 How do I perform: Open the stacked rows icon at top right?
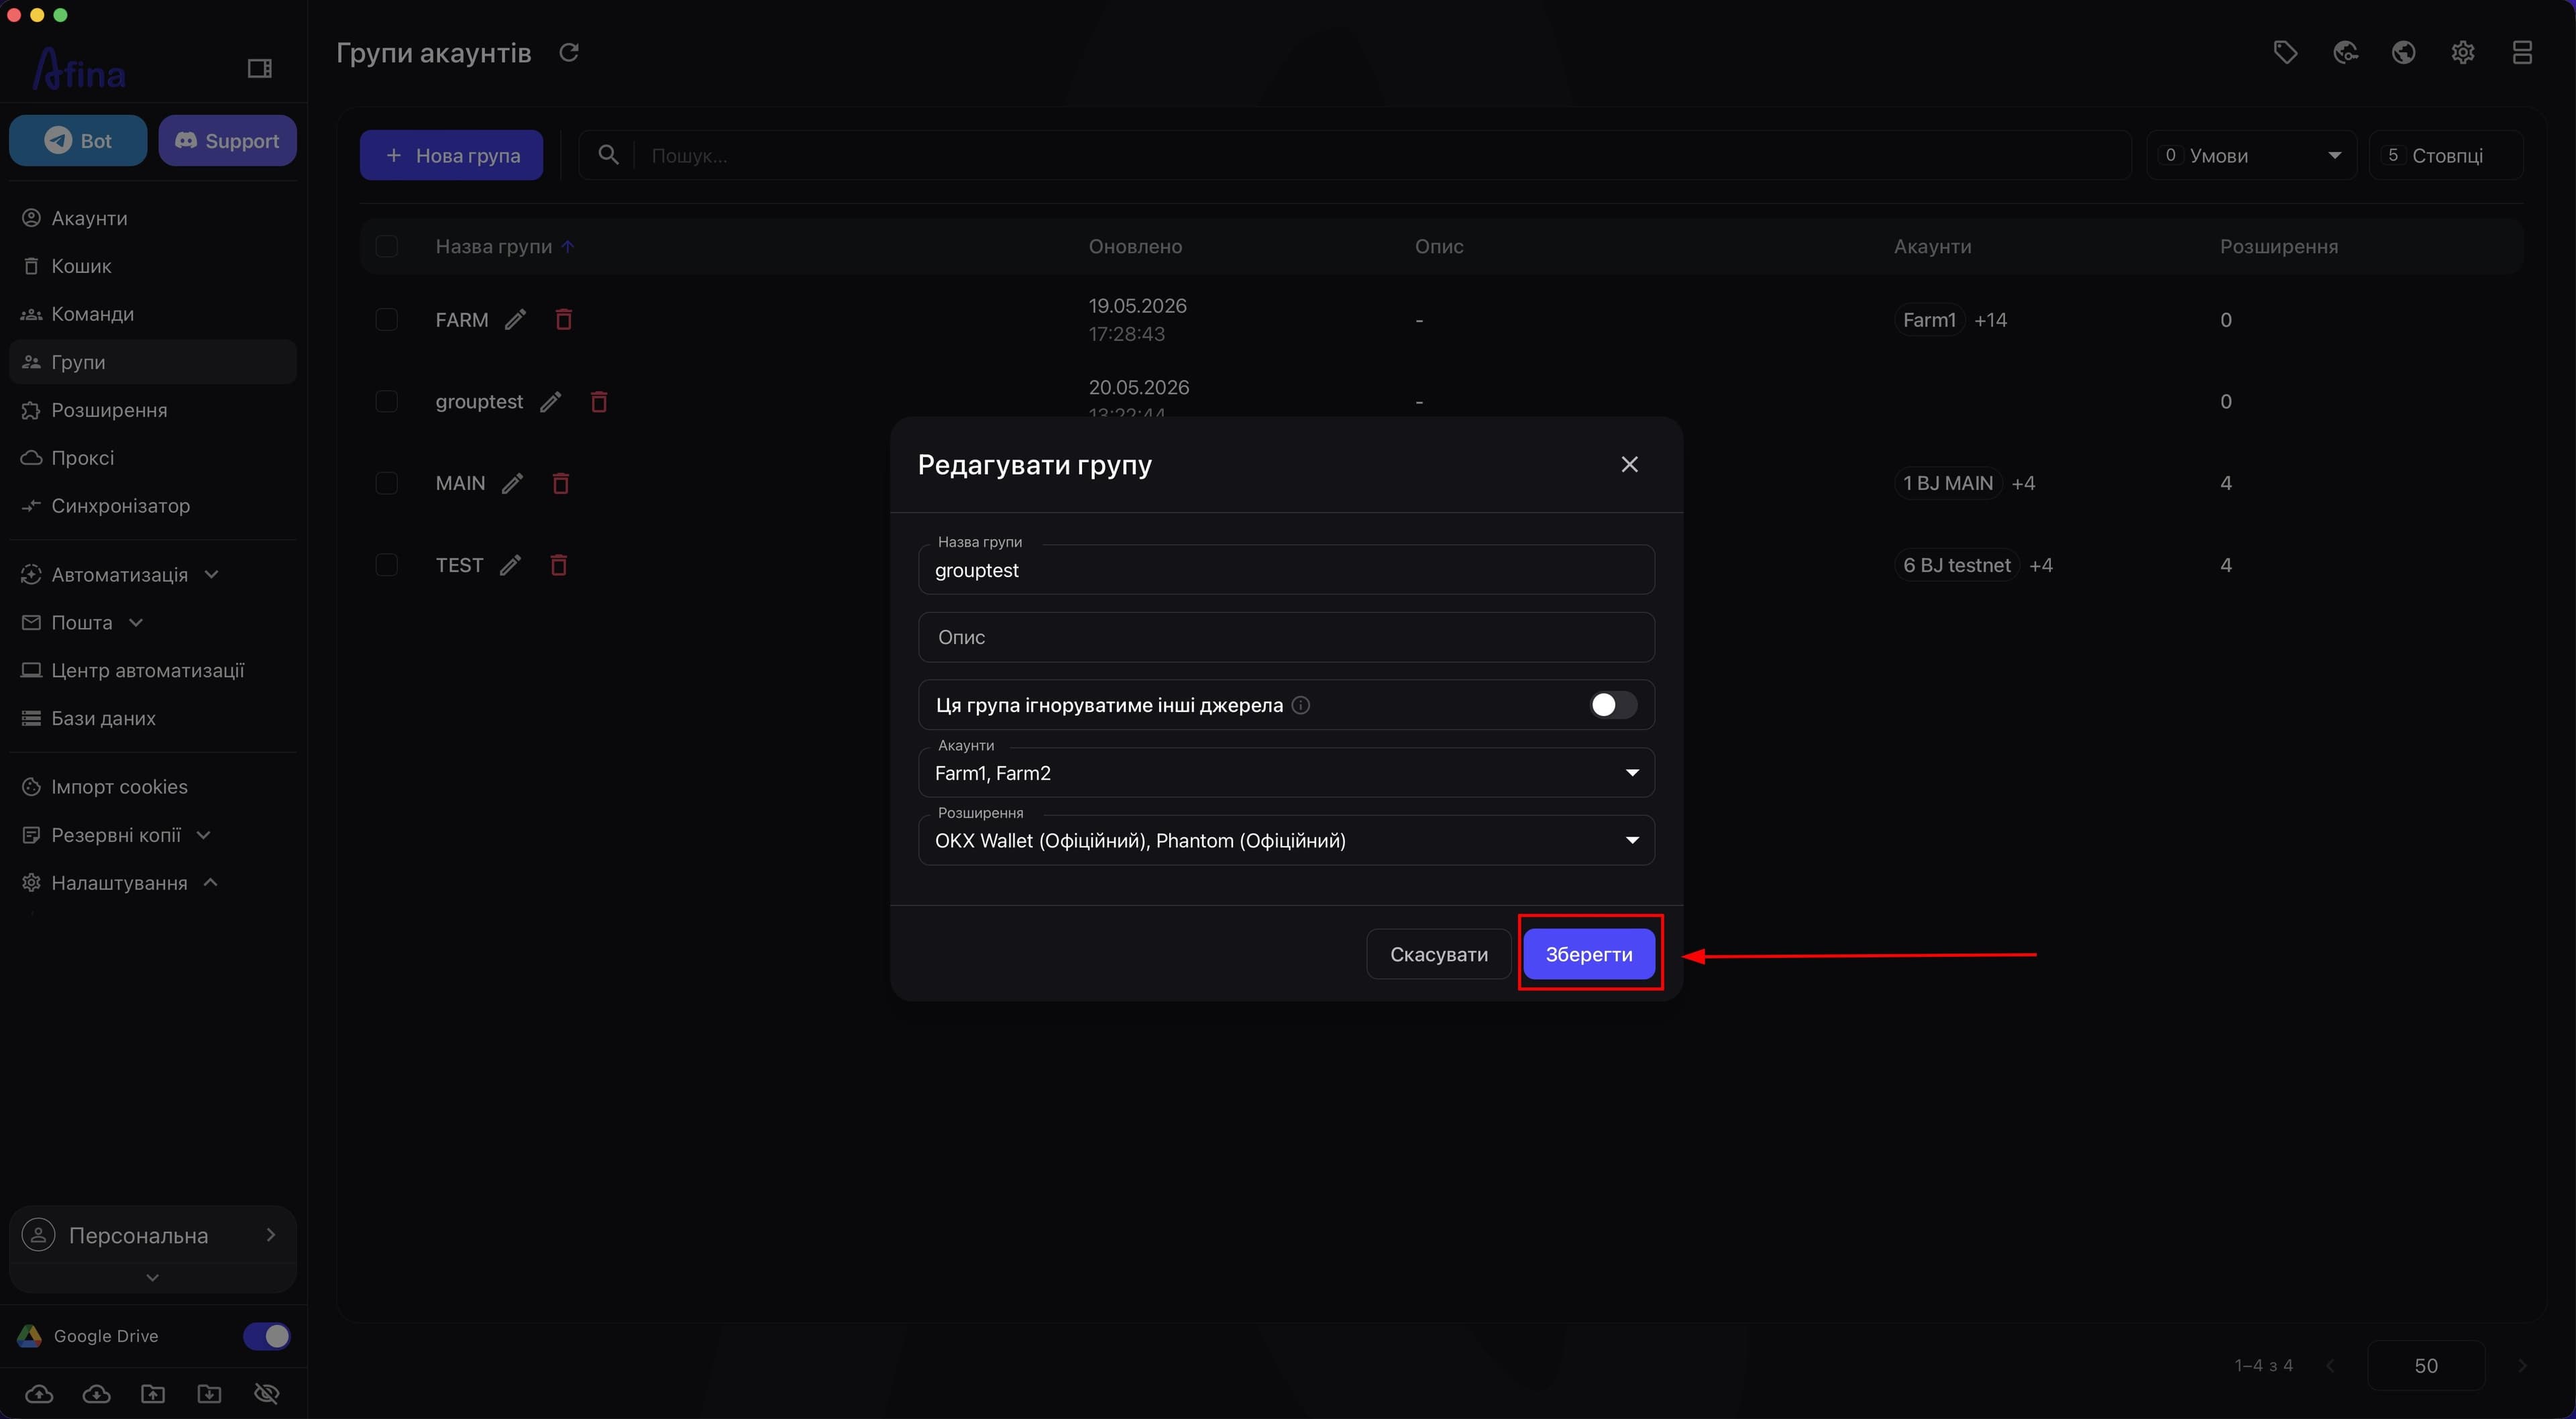coord(2522,52)
